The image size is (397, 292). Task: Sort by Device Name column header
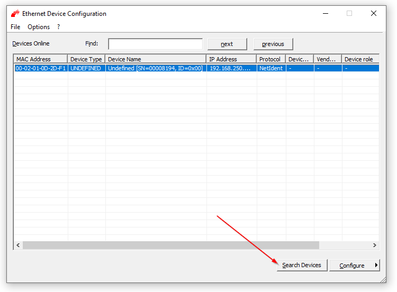point(156,59)
